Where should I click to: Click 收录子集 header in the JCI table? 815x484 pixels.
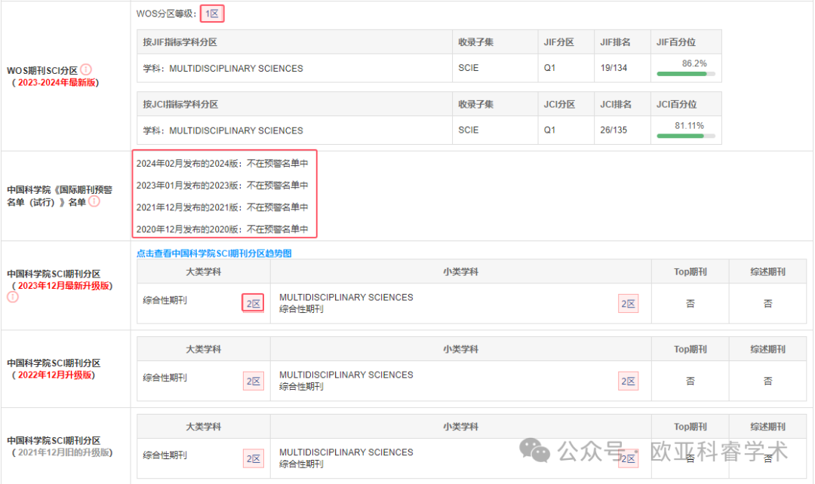coord(475,104)
